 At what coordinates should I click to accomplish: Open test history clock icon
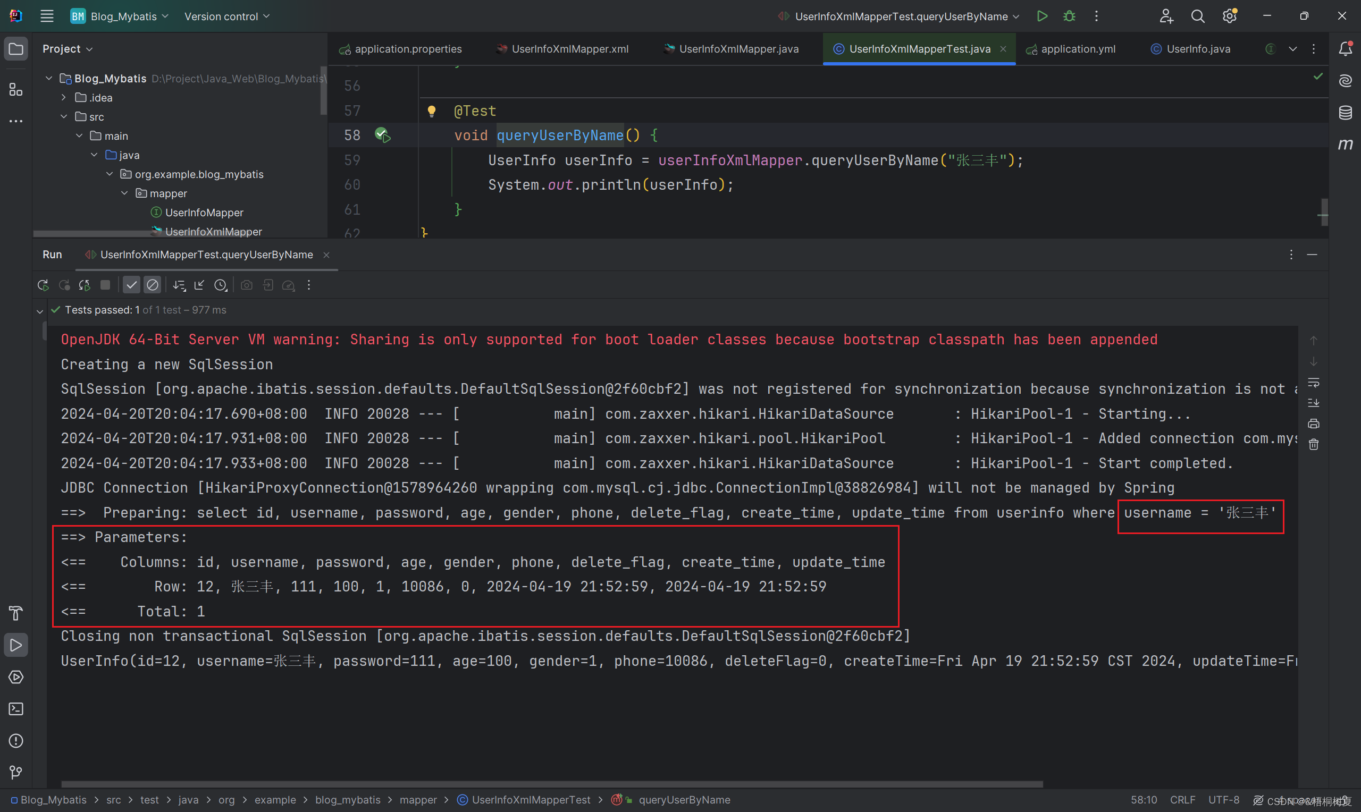pos(221,285)
